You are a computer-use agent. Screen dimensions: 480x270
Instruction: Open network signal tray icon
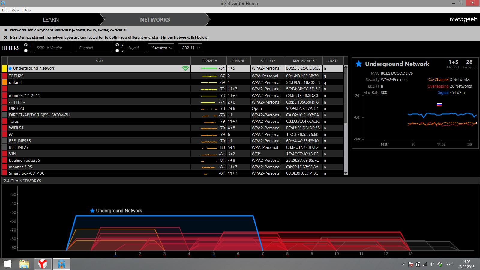pos(425,264)
